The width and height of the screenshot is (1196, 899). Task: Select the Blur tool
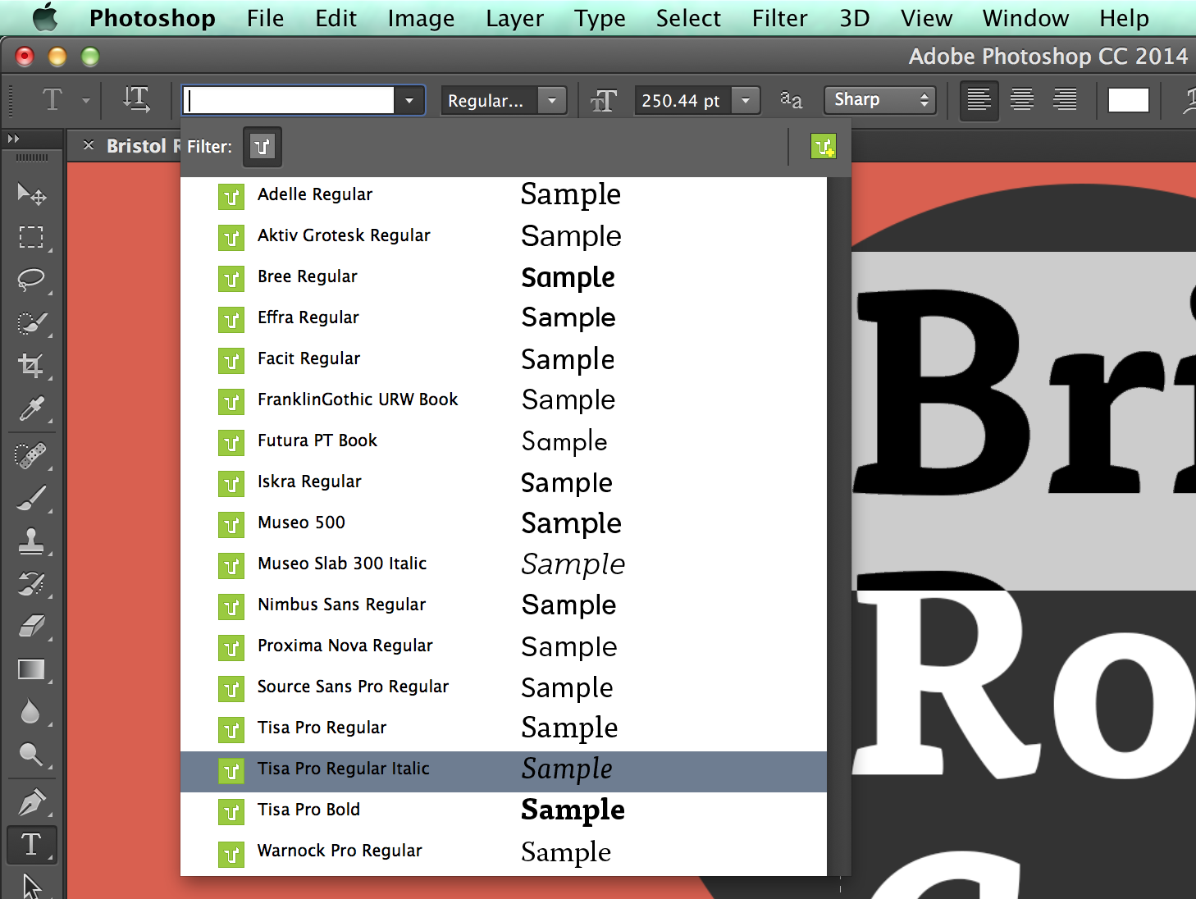point(31,712)
